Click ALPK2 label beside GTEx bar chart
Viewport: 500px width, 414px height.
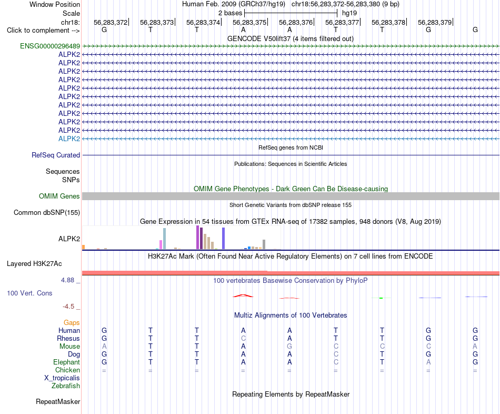[69, 239]
